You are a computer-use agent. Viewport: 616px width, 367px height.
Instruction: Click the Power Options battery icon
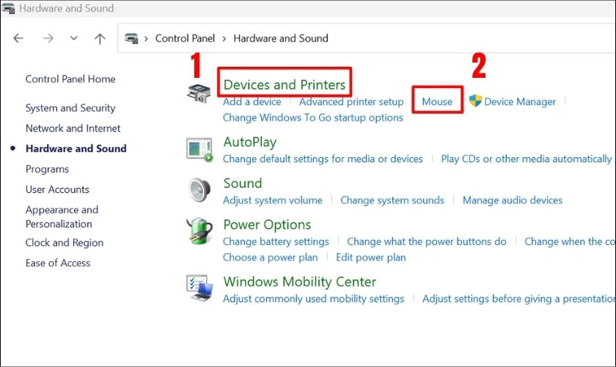199,231
